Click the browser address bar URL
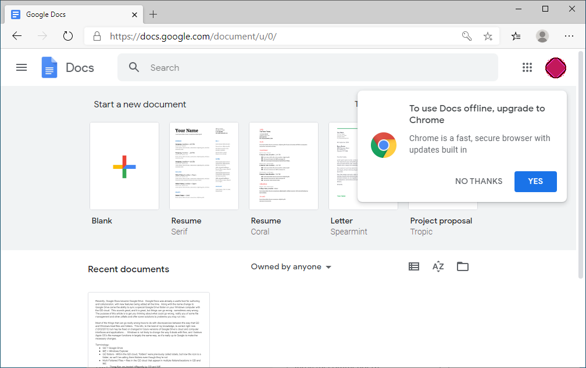Image resolution: width=586 pixels, height=368 pixels. [193, 36]
